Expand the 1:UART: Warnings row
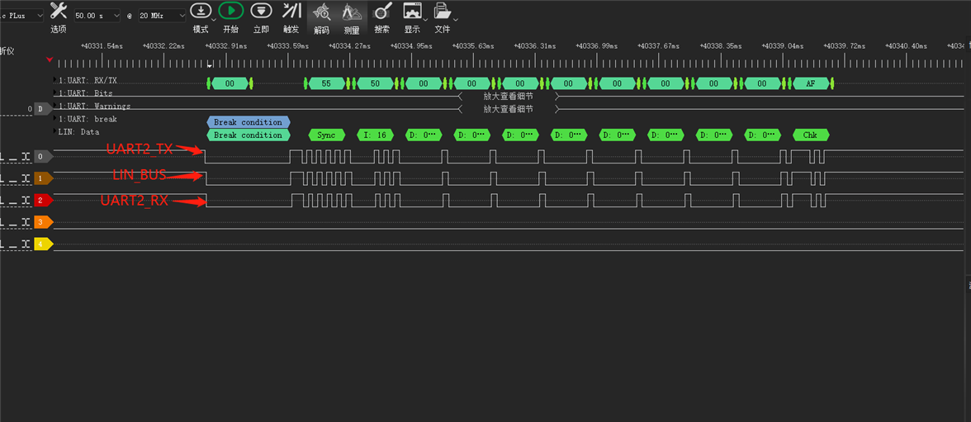 tap(55, 106)
